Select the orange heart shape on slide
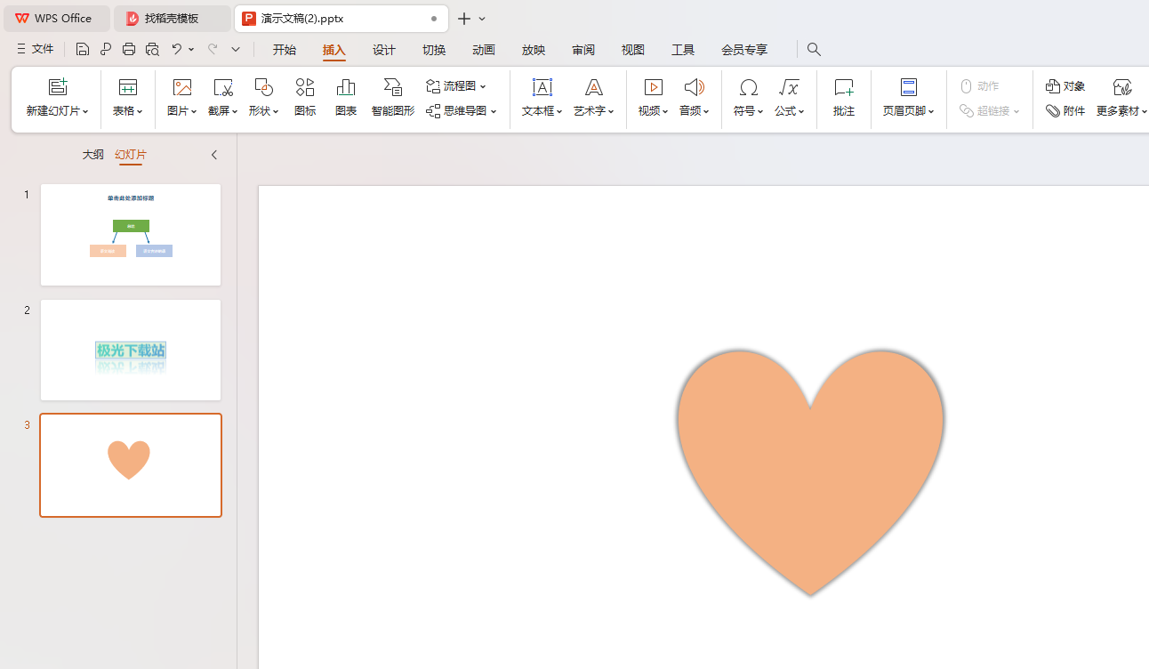Screen dimensions: 1149x669 (x=810, y=472)
